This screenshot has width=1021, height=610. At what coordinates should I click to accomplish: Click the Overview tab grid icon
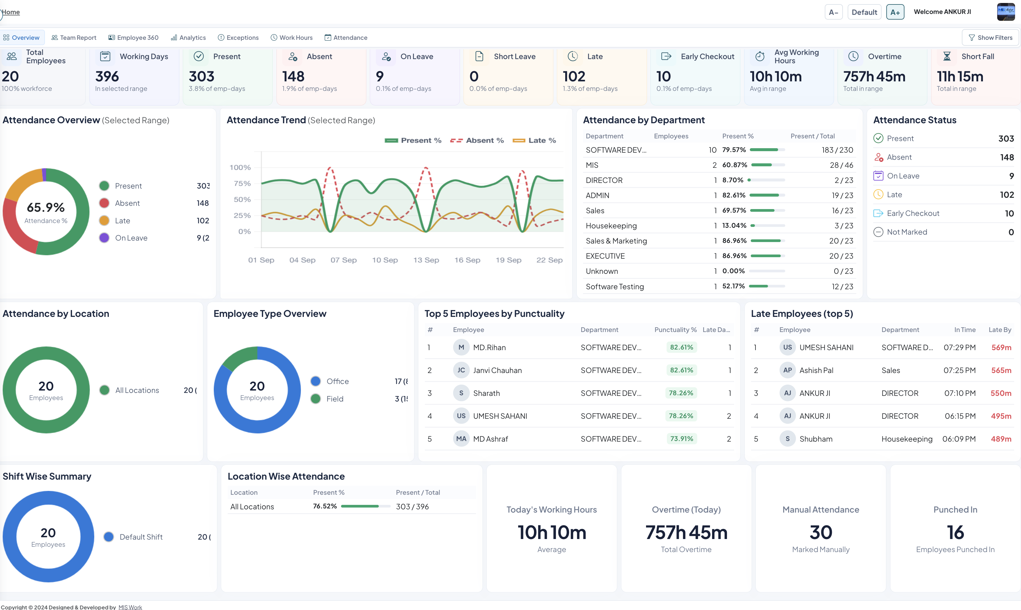click(x=6, y=37)
